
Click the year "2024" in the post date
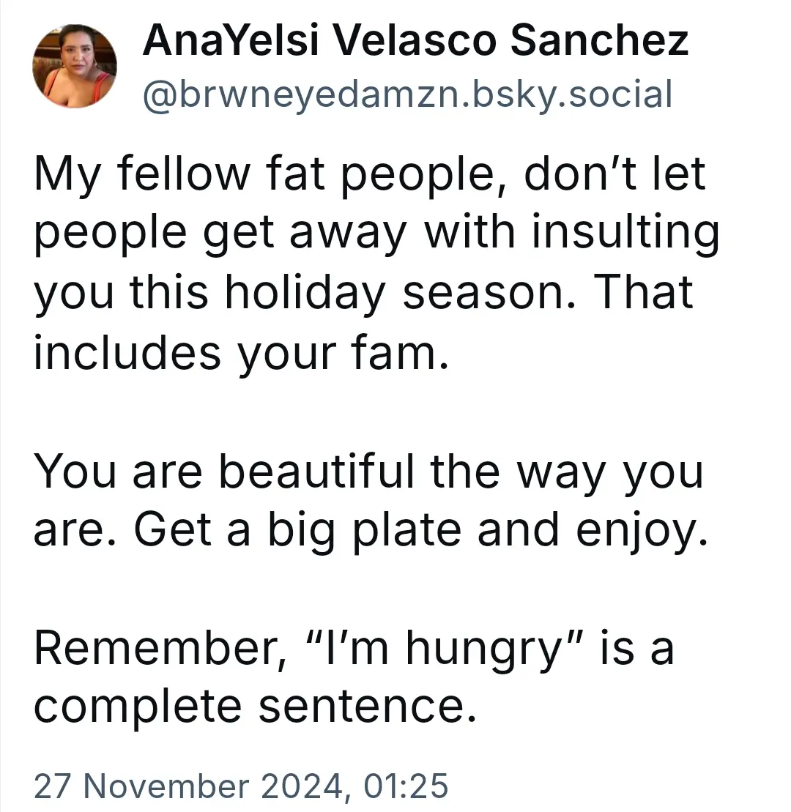coord(301,786)
